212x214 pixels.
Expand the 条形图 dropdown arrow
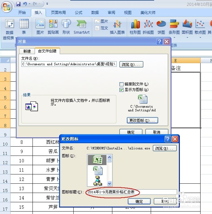point(174,37)
